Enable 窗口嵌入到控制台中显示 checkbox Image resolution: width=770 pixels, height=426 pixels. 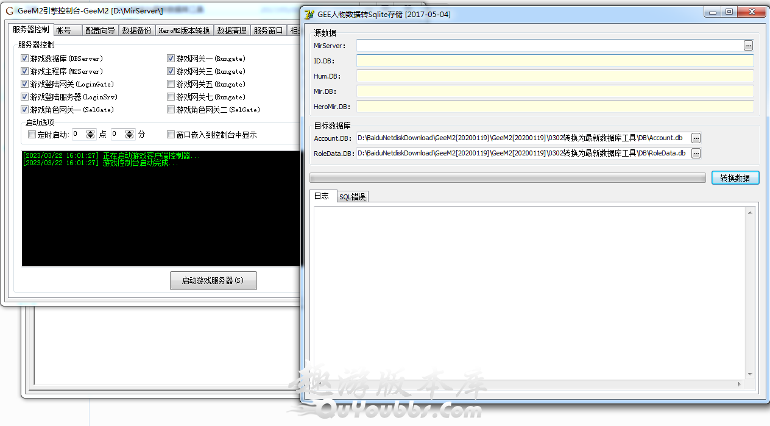click(x=171, y=135)
